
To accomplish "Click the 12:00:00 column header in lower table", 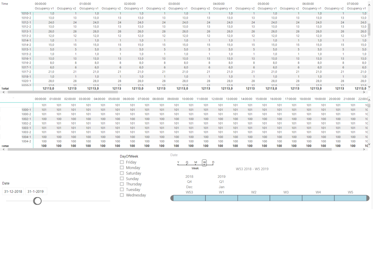I will tap(217, 99).
